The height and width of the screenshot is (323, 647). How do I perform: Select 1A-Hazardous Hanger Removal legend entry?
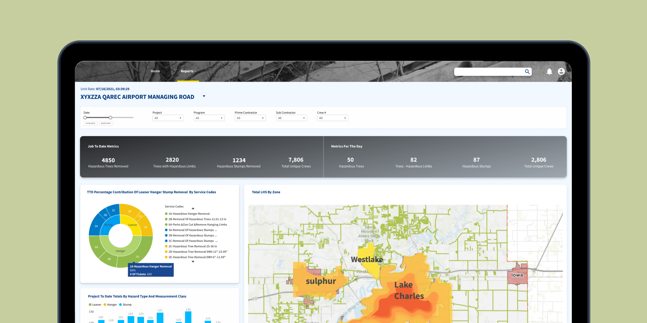coord(189,214)
